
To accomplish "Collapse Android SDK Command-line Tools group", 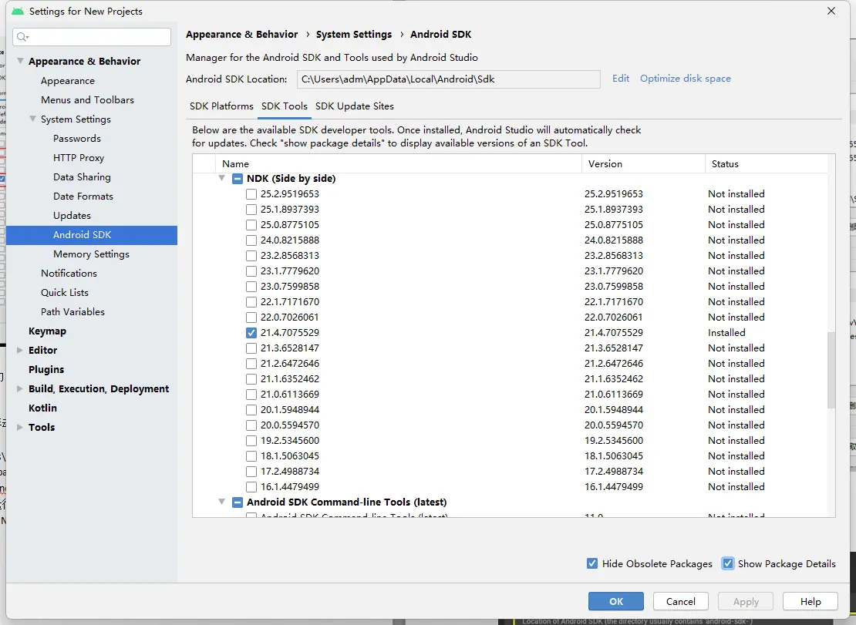I will [x=221, y=502].
